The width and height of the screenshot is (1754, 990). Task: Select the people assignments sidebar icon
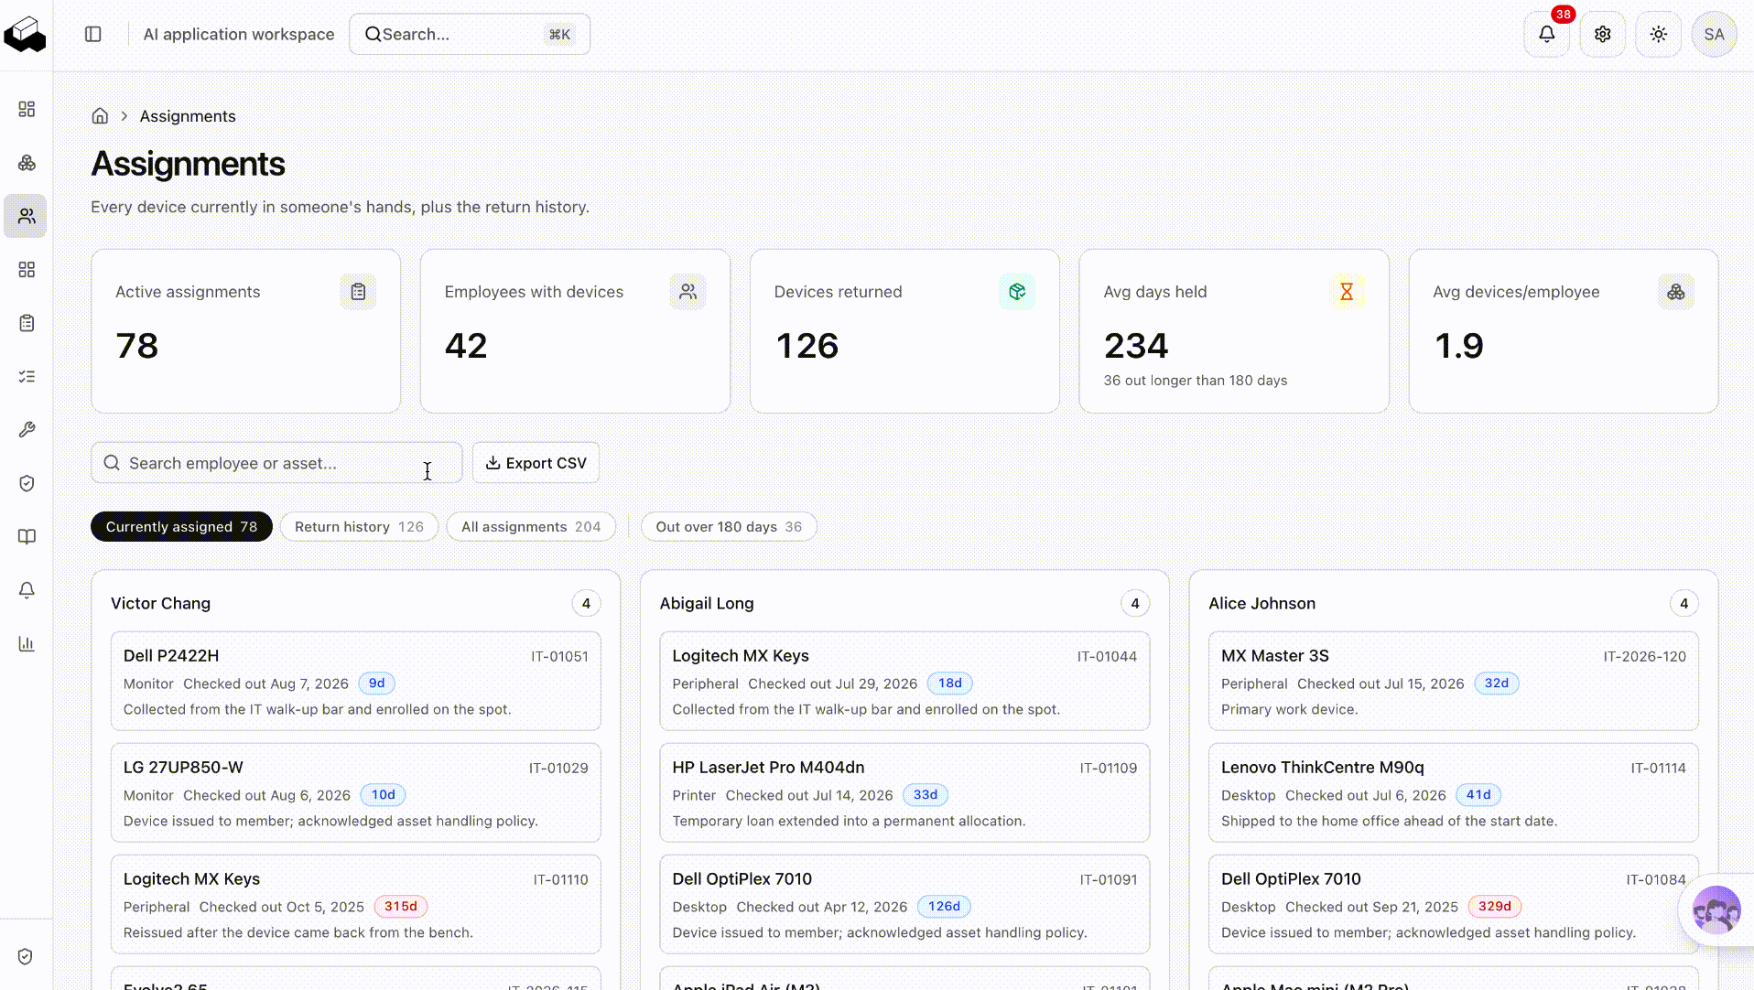[27, 216]
